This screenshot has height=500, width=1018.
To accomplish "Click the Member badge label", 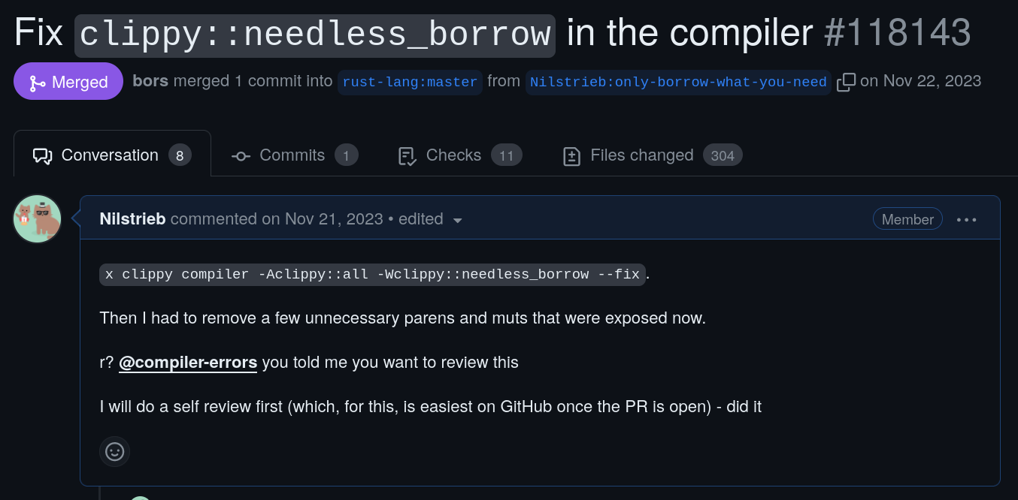I will pos(907,219).
